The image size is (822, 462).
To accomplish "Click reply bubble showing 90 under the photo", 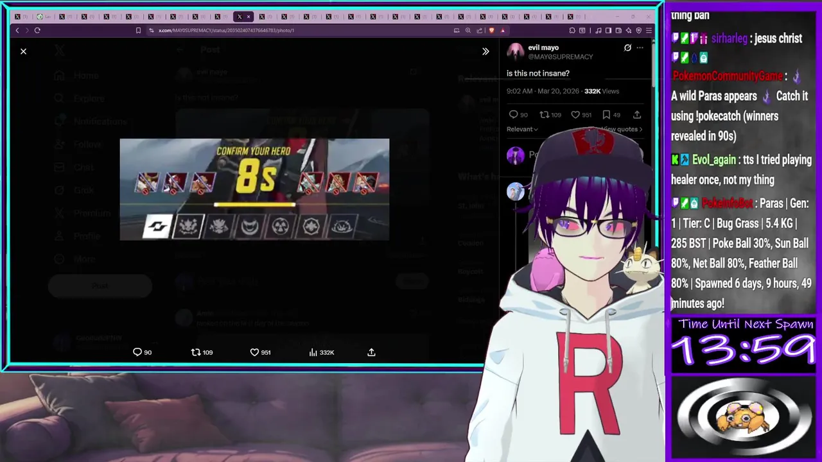I will click(142, 352).
